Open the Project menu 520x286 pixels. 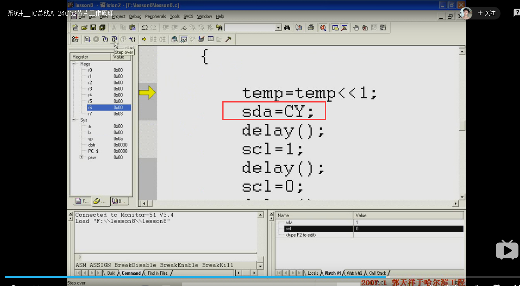coord(119,16)
